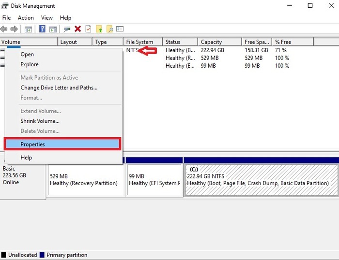339x260 pixels.
Task: Click the magnifier search toolbar icon
Action: pyautogui.click(x=110, y=29)
